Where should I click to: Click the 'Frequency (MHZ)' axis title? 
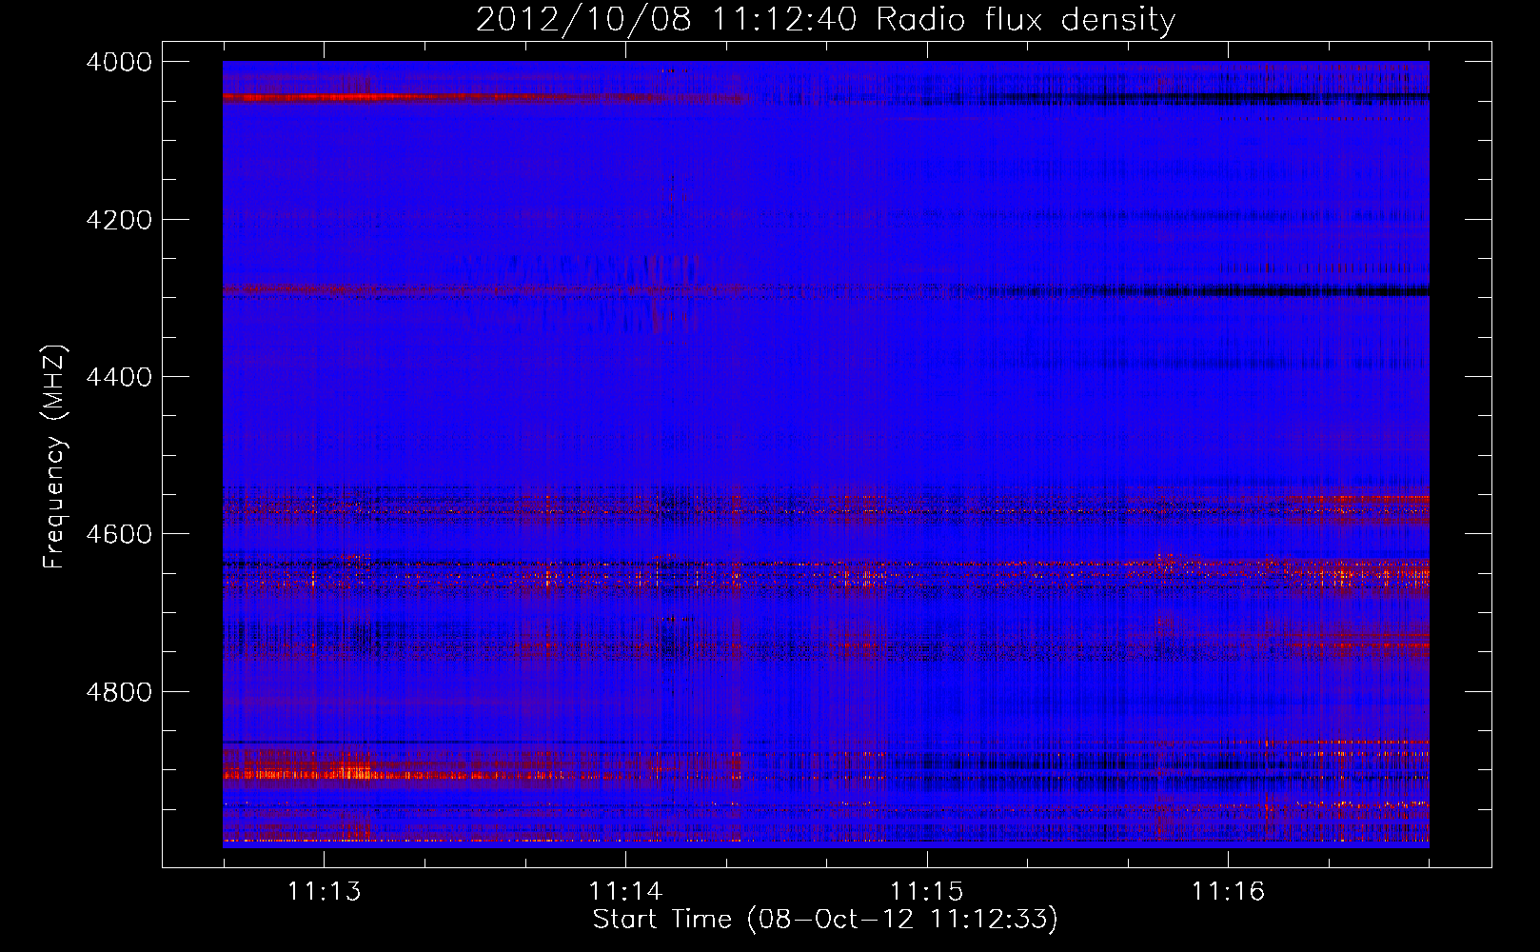click(x=55, y=457)
